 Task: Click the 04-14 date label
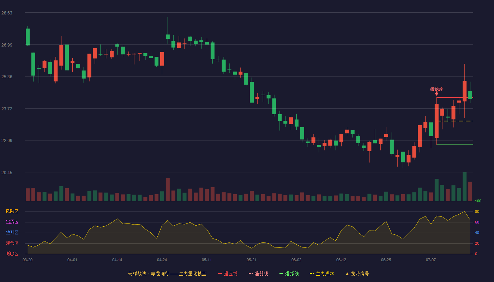pyautogui.click(x=117, y=260)
